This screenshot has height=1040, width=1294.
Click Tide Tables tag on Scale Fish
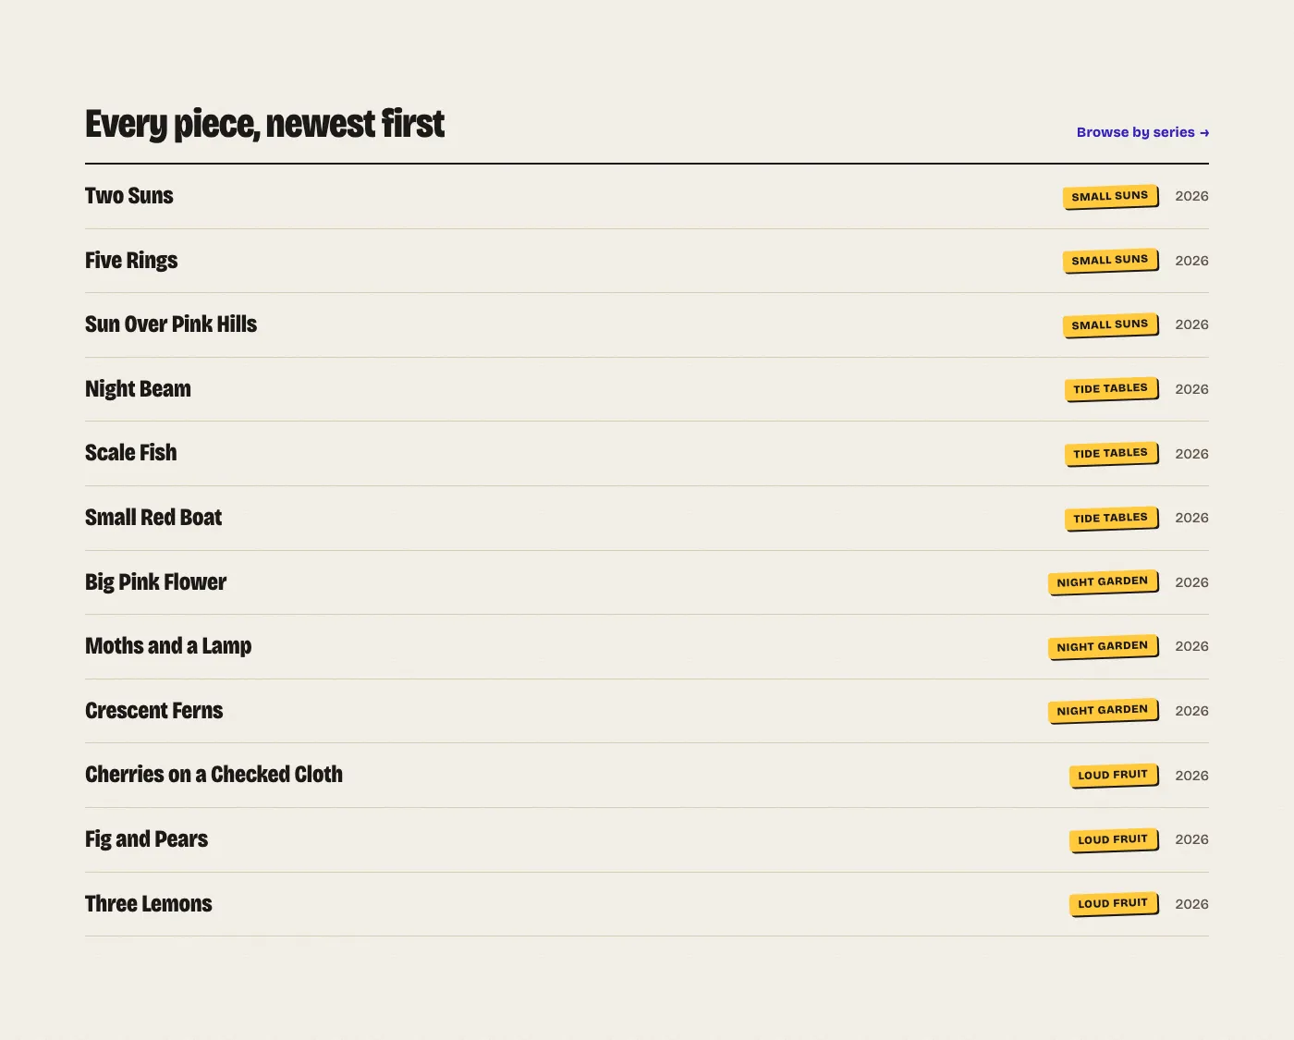[1111, 453]
